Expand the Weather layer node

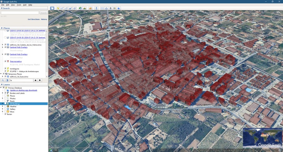[2, 106]
